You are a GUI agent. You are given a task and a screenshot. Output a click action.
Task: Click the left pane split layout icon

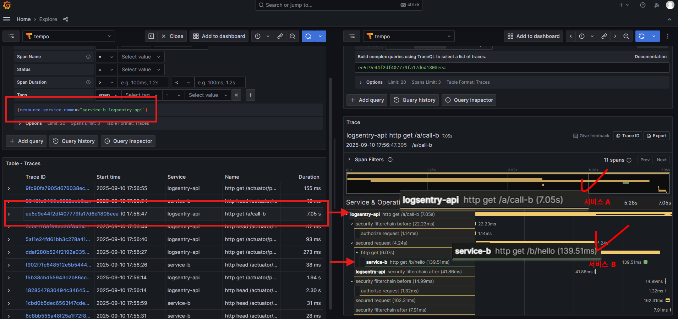point(151,36)
